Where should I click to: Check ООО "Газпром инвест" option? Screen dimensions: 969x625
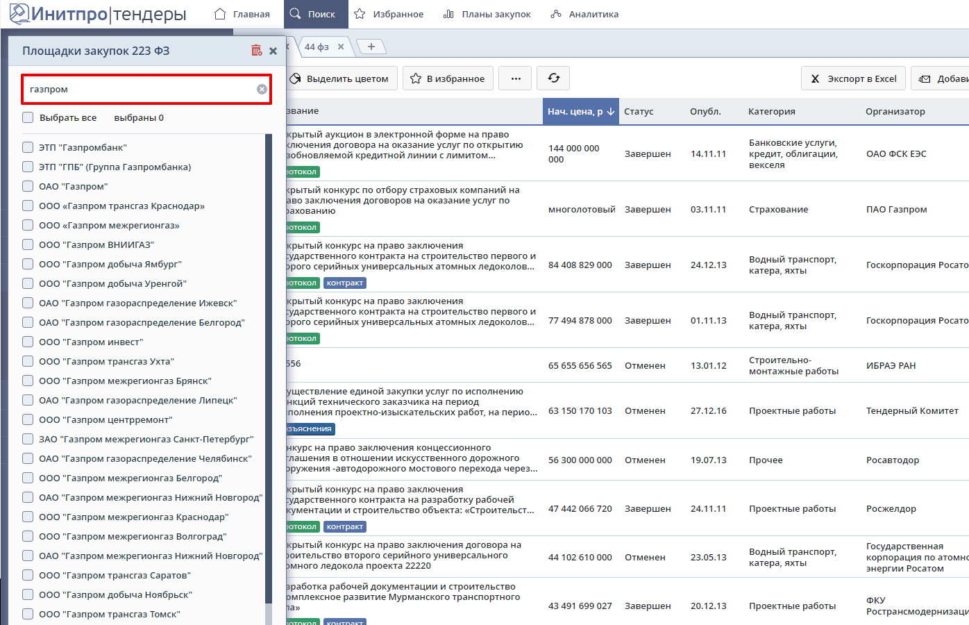pyautogui.click(x=28, y=342)
